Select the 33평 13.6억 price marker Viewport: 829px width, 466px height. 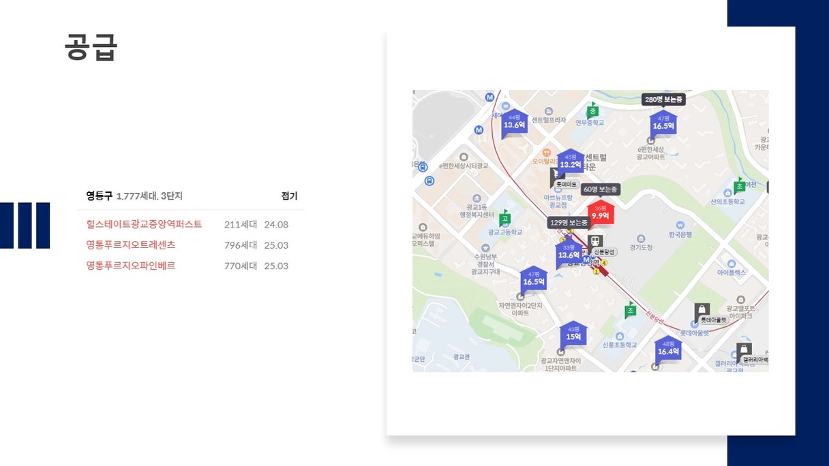(569, 252)
